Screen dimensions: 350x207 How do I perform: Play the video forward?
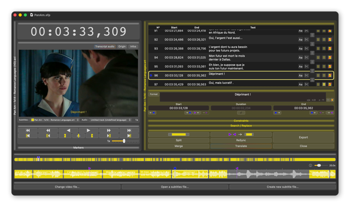coord(88,130)
